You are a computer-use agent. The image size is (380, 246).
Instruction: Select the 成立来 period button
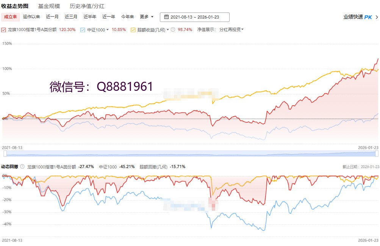coord(11,17)
